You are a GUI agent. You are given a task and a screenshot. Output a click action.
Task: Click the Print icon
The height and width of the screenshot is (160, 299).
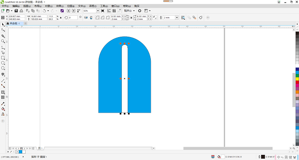[21, 11]
